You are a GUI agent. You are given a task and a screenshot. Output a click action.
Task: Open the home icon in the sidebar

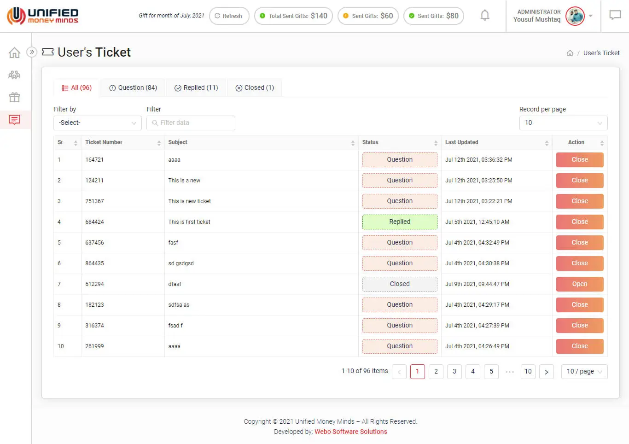[x=15, y=53]
